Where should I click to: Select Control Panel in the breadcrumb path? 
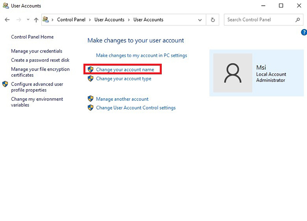71,20
